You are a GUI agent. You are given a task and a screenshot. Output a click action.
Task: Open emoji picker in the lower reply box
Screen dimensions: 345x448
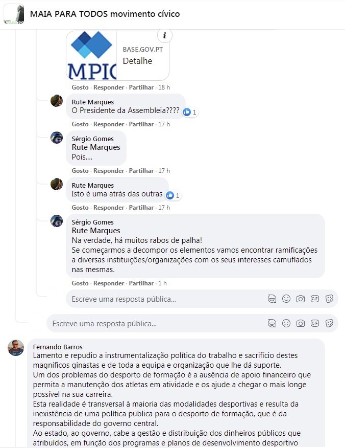click(x=286, y=323)
